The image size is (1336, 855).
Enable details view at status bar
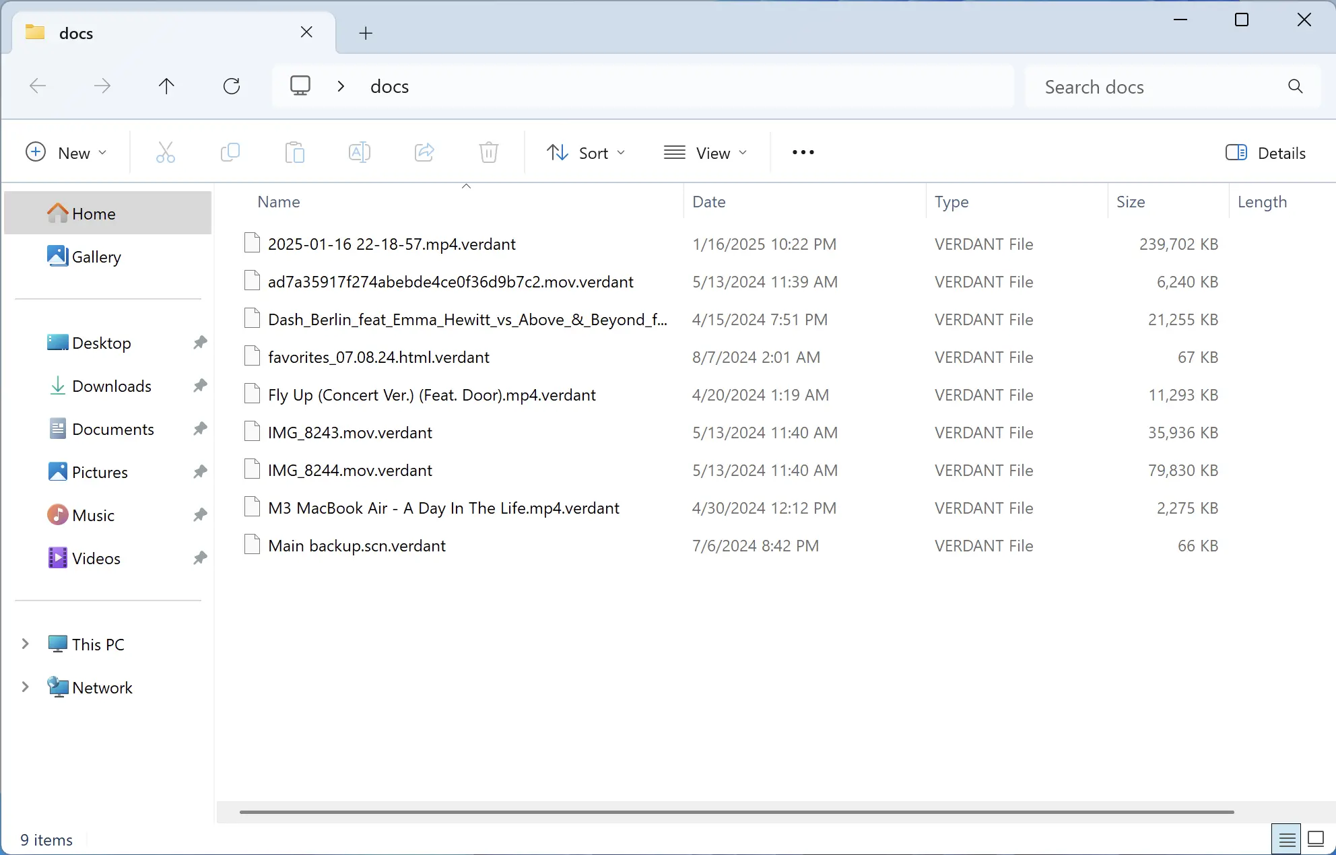[1286, 838]
